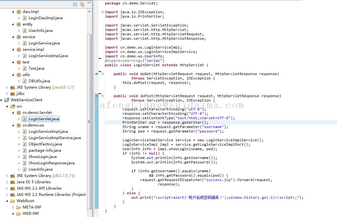The image size is (337, 217).
Task: Click the utils package icon
Action: coord(19,75)
